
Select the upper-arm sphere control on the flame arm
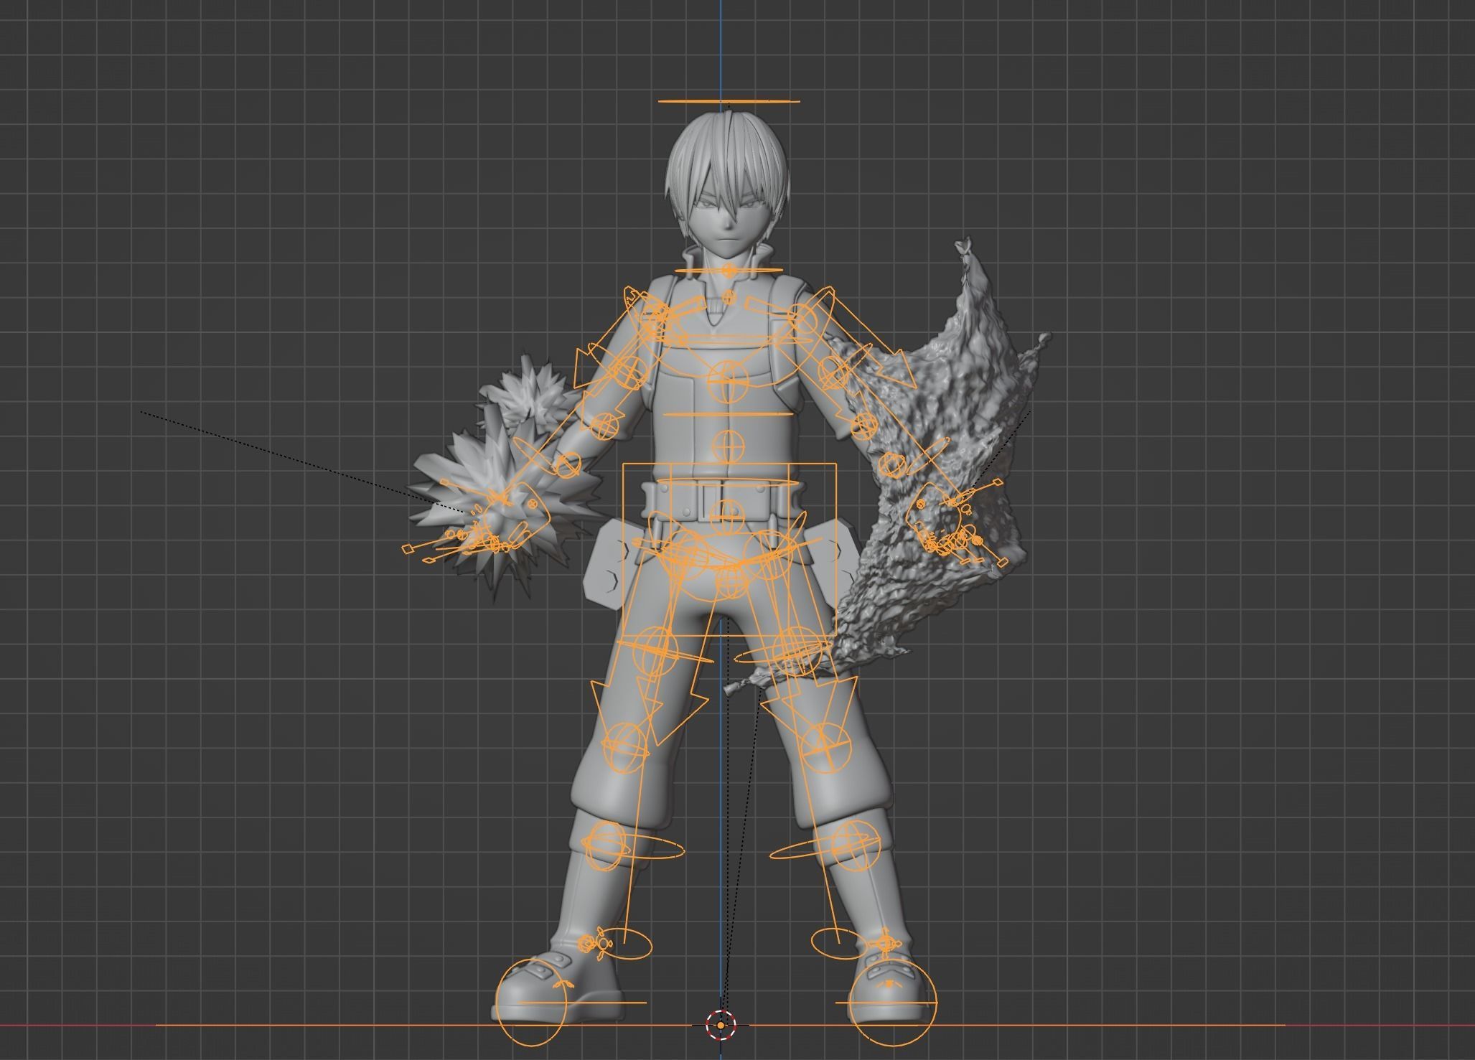coord(833,372)
